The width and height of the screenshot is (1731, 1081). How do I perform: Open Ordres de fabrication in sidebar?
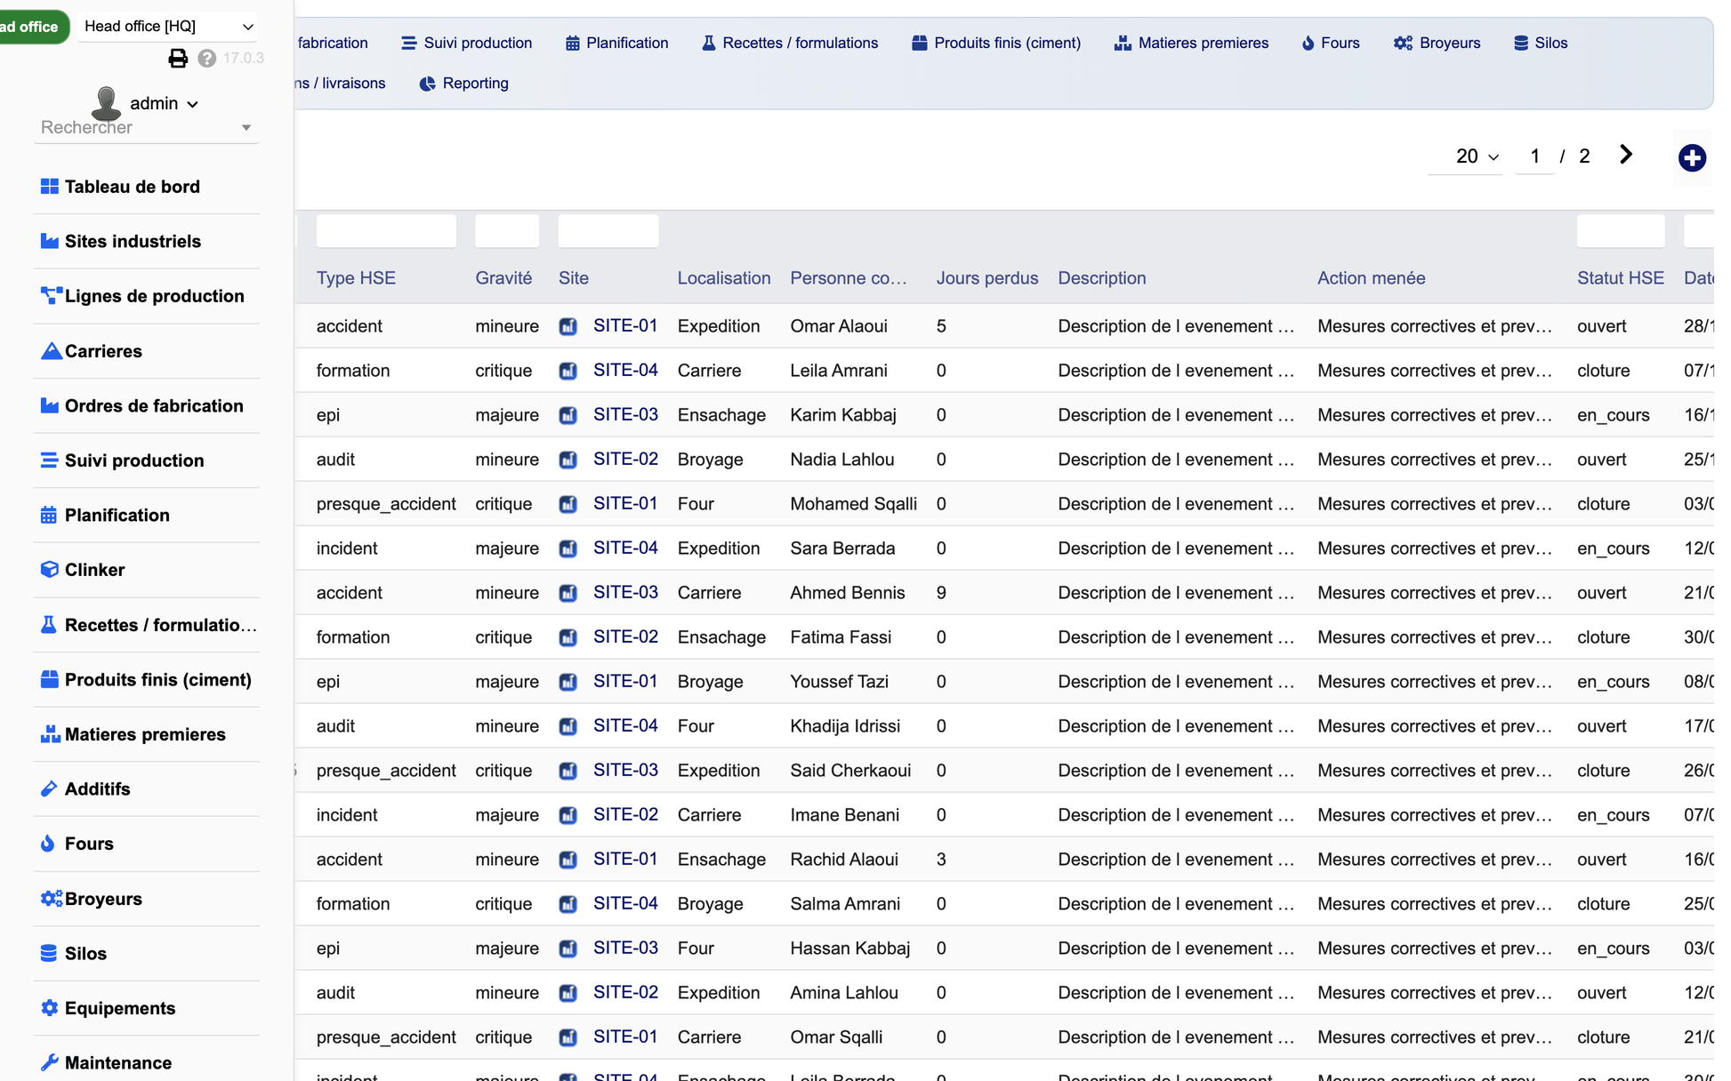point(147,405)
